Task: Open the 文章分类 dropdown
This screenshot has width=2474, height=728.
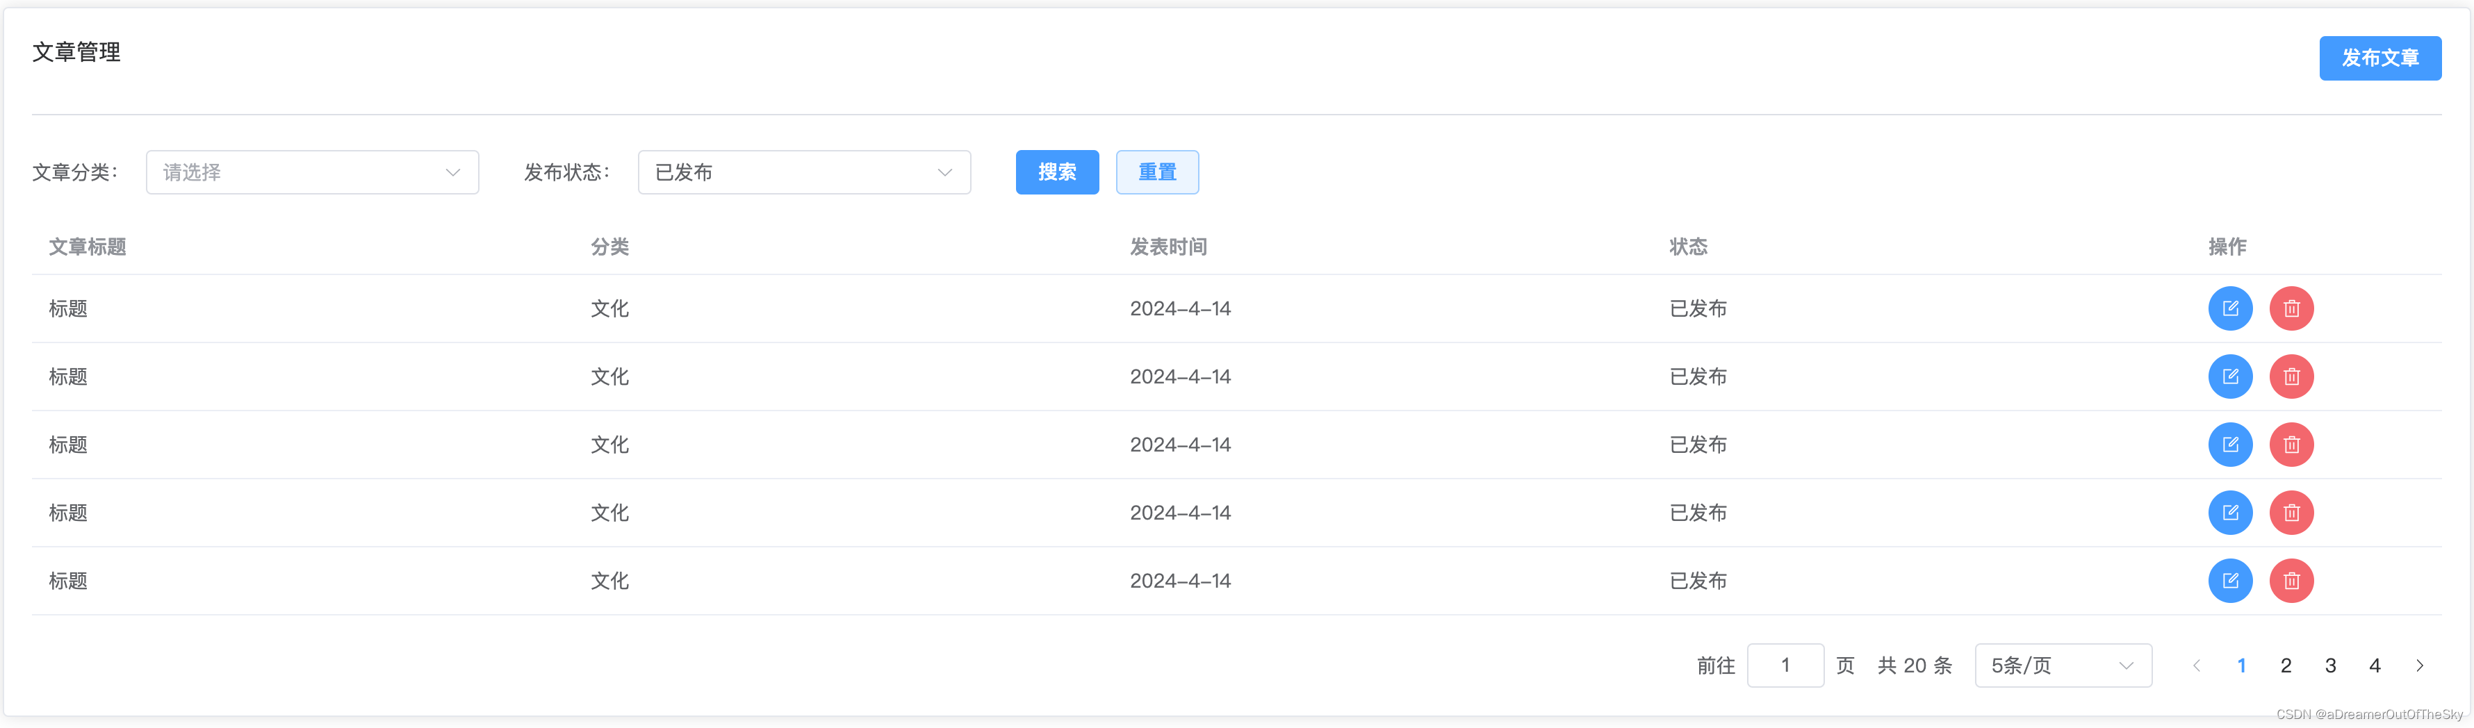Action: [312, 172]
